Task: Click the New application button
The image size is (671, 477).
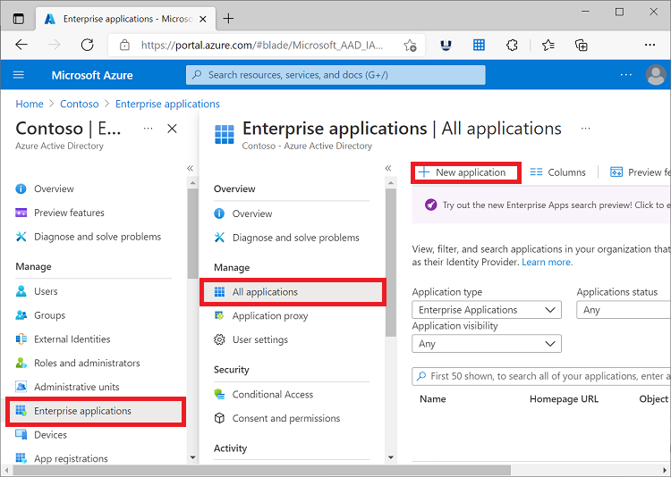Action: pos(465,172)
